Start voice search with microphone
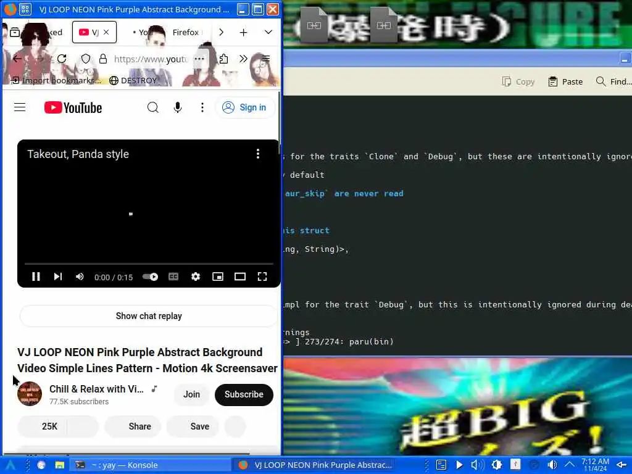 177,107
